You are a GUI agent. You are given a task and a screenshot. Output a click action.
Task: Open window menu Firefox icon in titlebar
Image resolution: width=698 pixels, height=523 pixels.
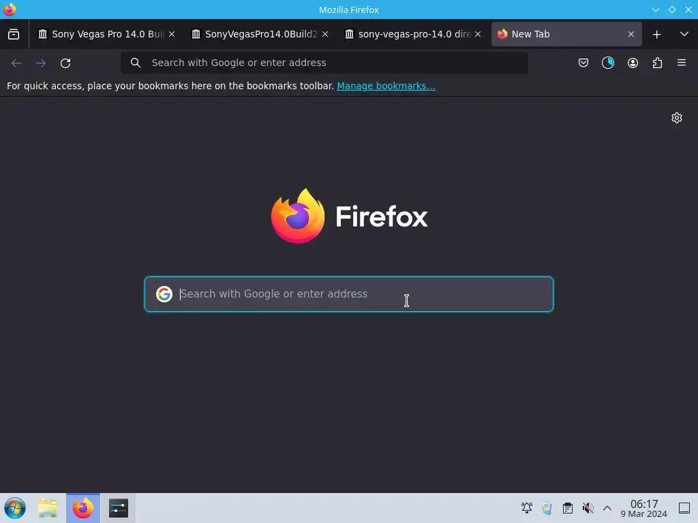click(10, 10)
